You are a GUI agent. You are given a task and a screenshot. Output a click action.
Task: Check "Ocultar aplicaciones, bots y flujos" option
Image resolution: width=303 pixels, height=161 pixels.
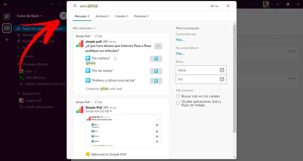tap(178, 102)
